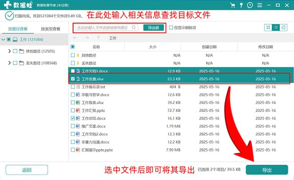Viewport: 294px width, 180px height.
Task: Click the 工作 drive icon in tree
Action: 15,40
